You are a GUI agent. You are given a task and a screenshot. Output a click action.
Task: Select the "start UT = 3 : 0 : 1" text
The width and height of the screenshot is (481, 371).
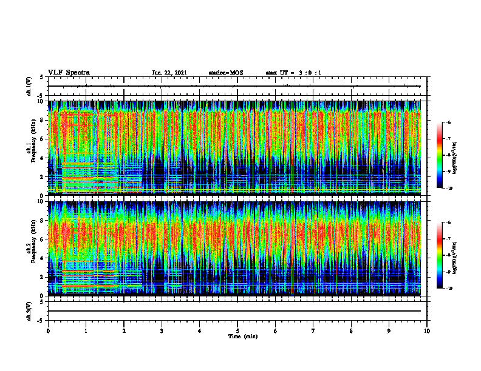(293, 73)
